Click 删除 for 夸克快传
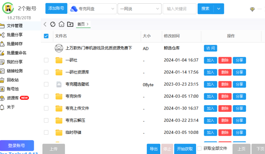The width and height of the screenshot is (265, 154). pos(225,96)
